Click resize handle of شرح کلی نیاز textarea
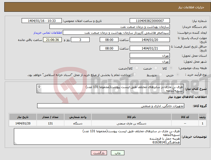The width and height of the screenshot is (211, 160). tap(38, 92)
